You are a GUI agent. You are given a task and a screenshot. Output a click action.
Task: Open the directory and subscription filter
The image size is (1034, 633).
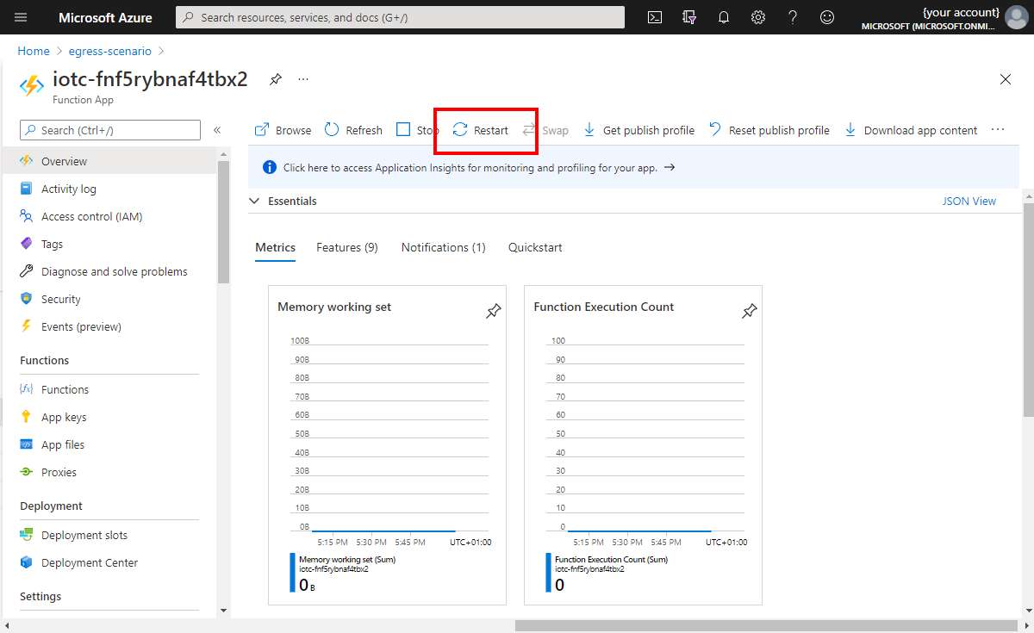[689, 17]
